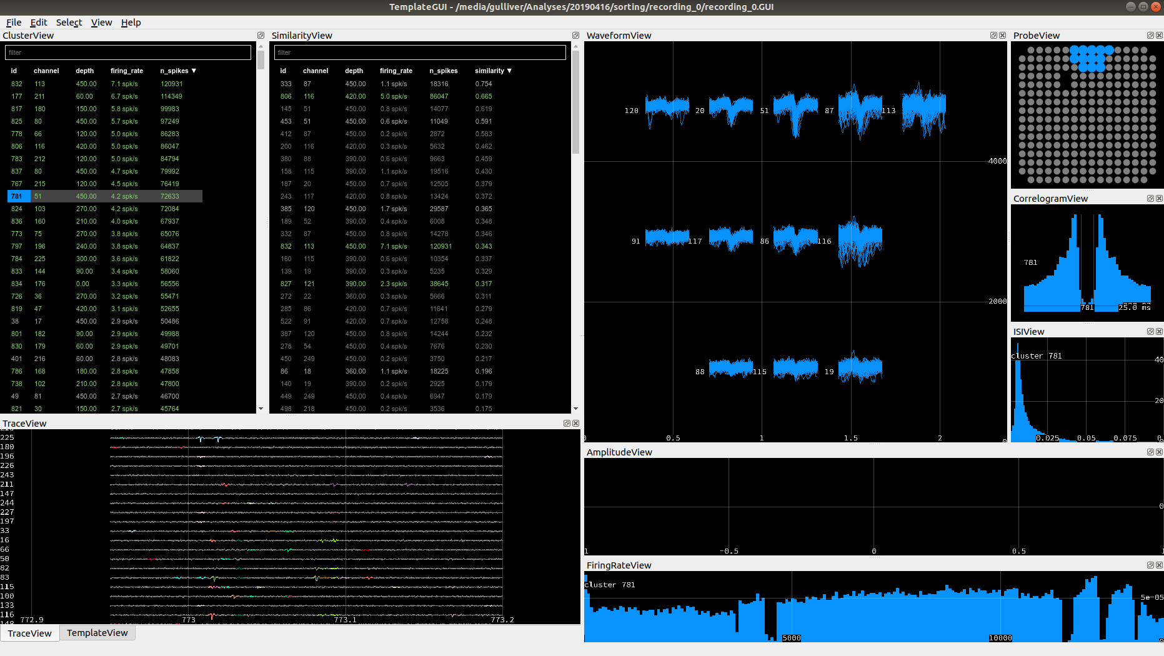The image size is (1164, 656).
Task: Sort ClusterView by the n_spikes column
Action: (x=174, y=71)
